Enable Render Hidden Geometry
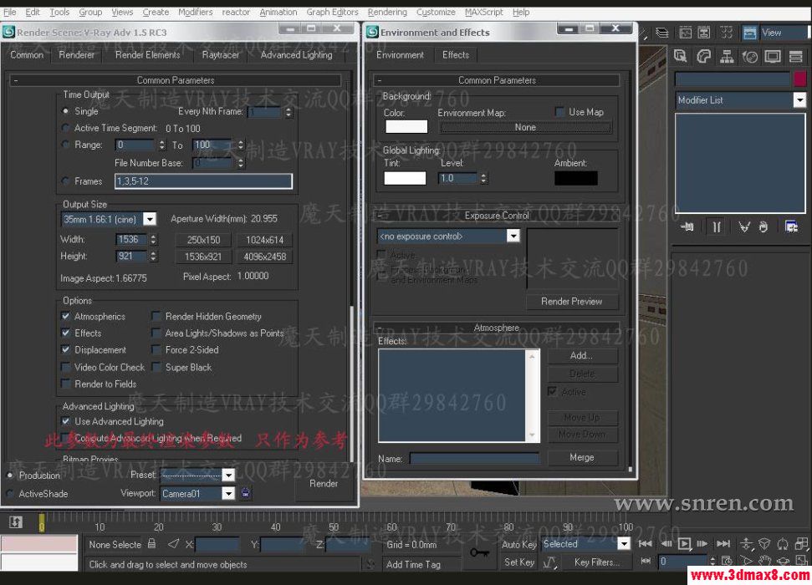812x585 pixels. [x=156, y=316]
